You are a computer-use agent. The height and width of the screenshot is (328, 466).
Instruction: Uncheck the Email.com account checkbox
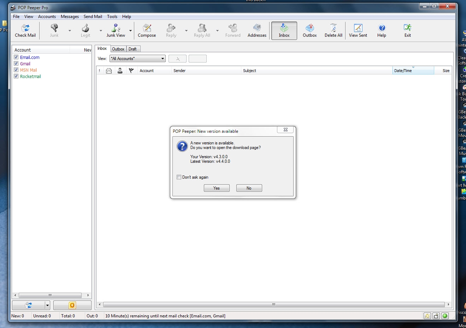(16, 57)
